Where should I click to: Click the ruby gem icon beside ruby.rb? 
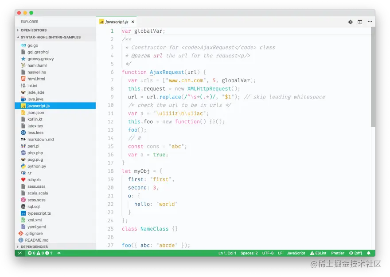click(23, 179)
